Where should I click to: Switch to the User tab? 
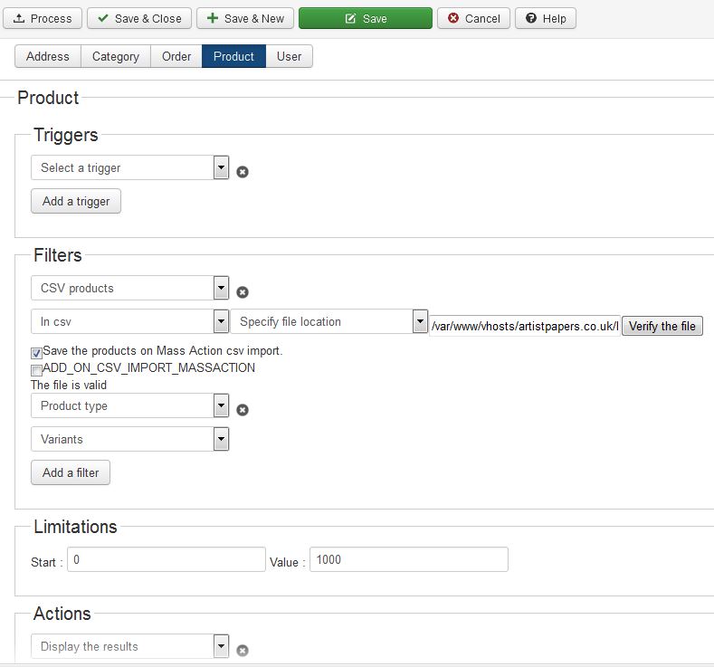290,56
